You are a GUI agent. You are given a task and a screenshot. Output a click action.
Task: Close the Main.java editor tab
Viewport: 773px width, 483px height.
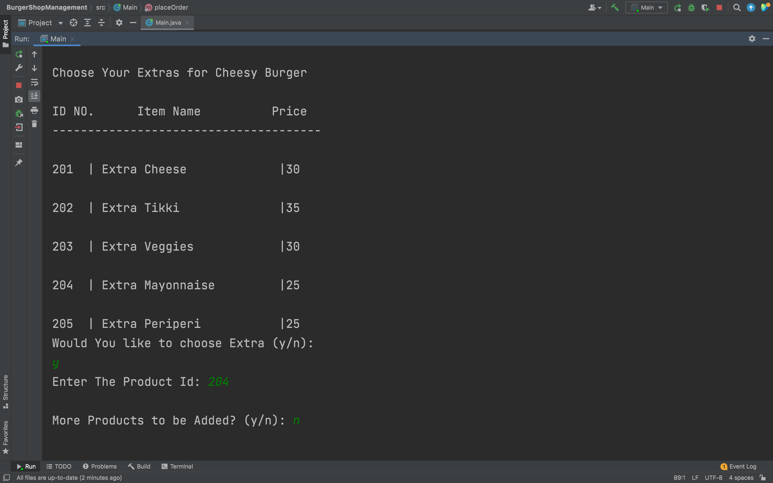[x=188, y=22]
